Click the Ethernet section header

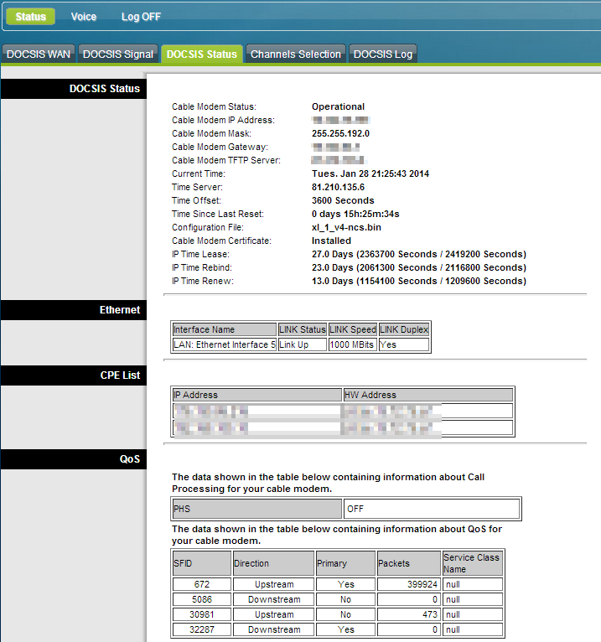[x=120, y=310]
